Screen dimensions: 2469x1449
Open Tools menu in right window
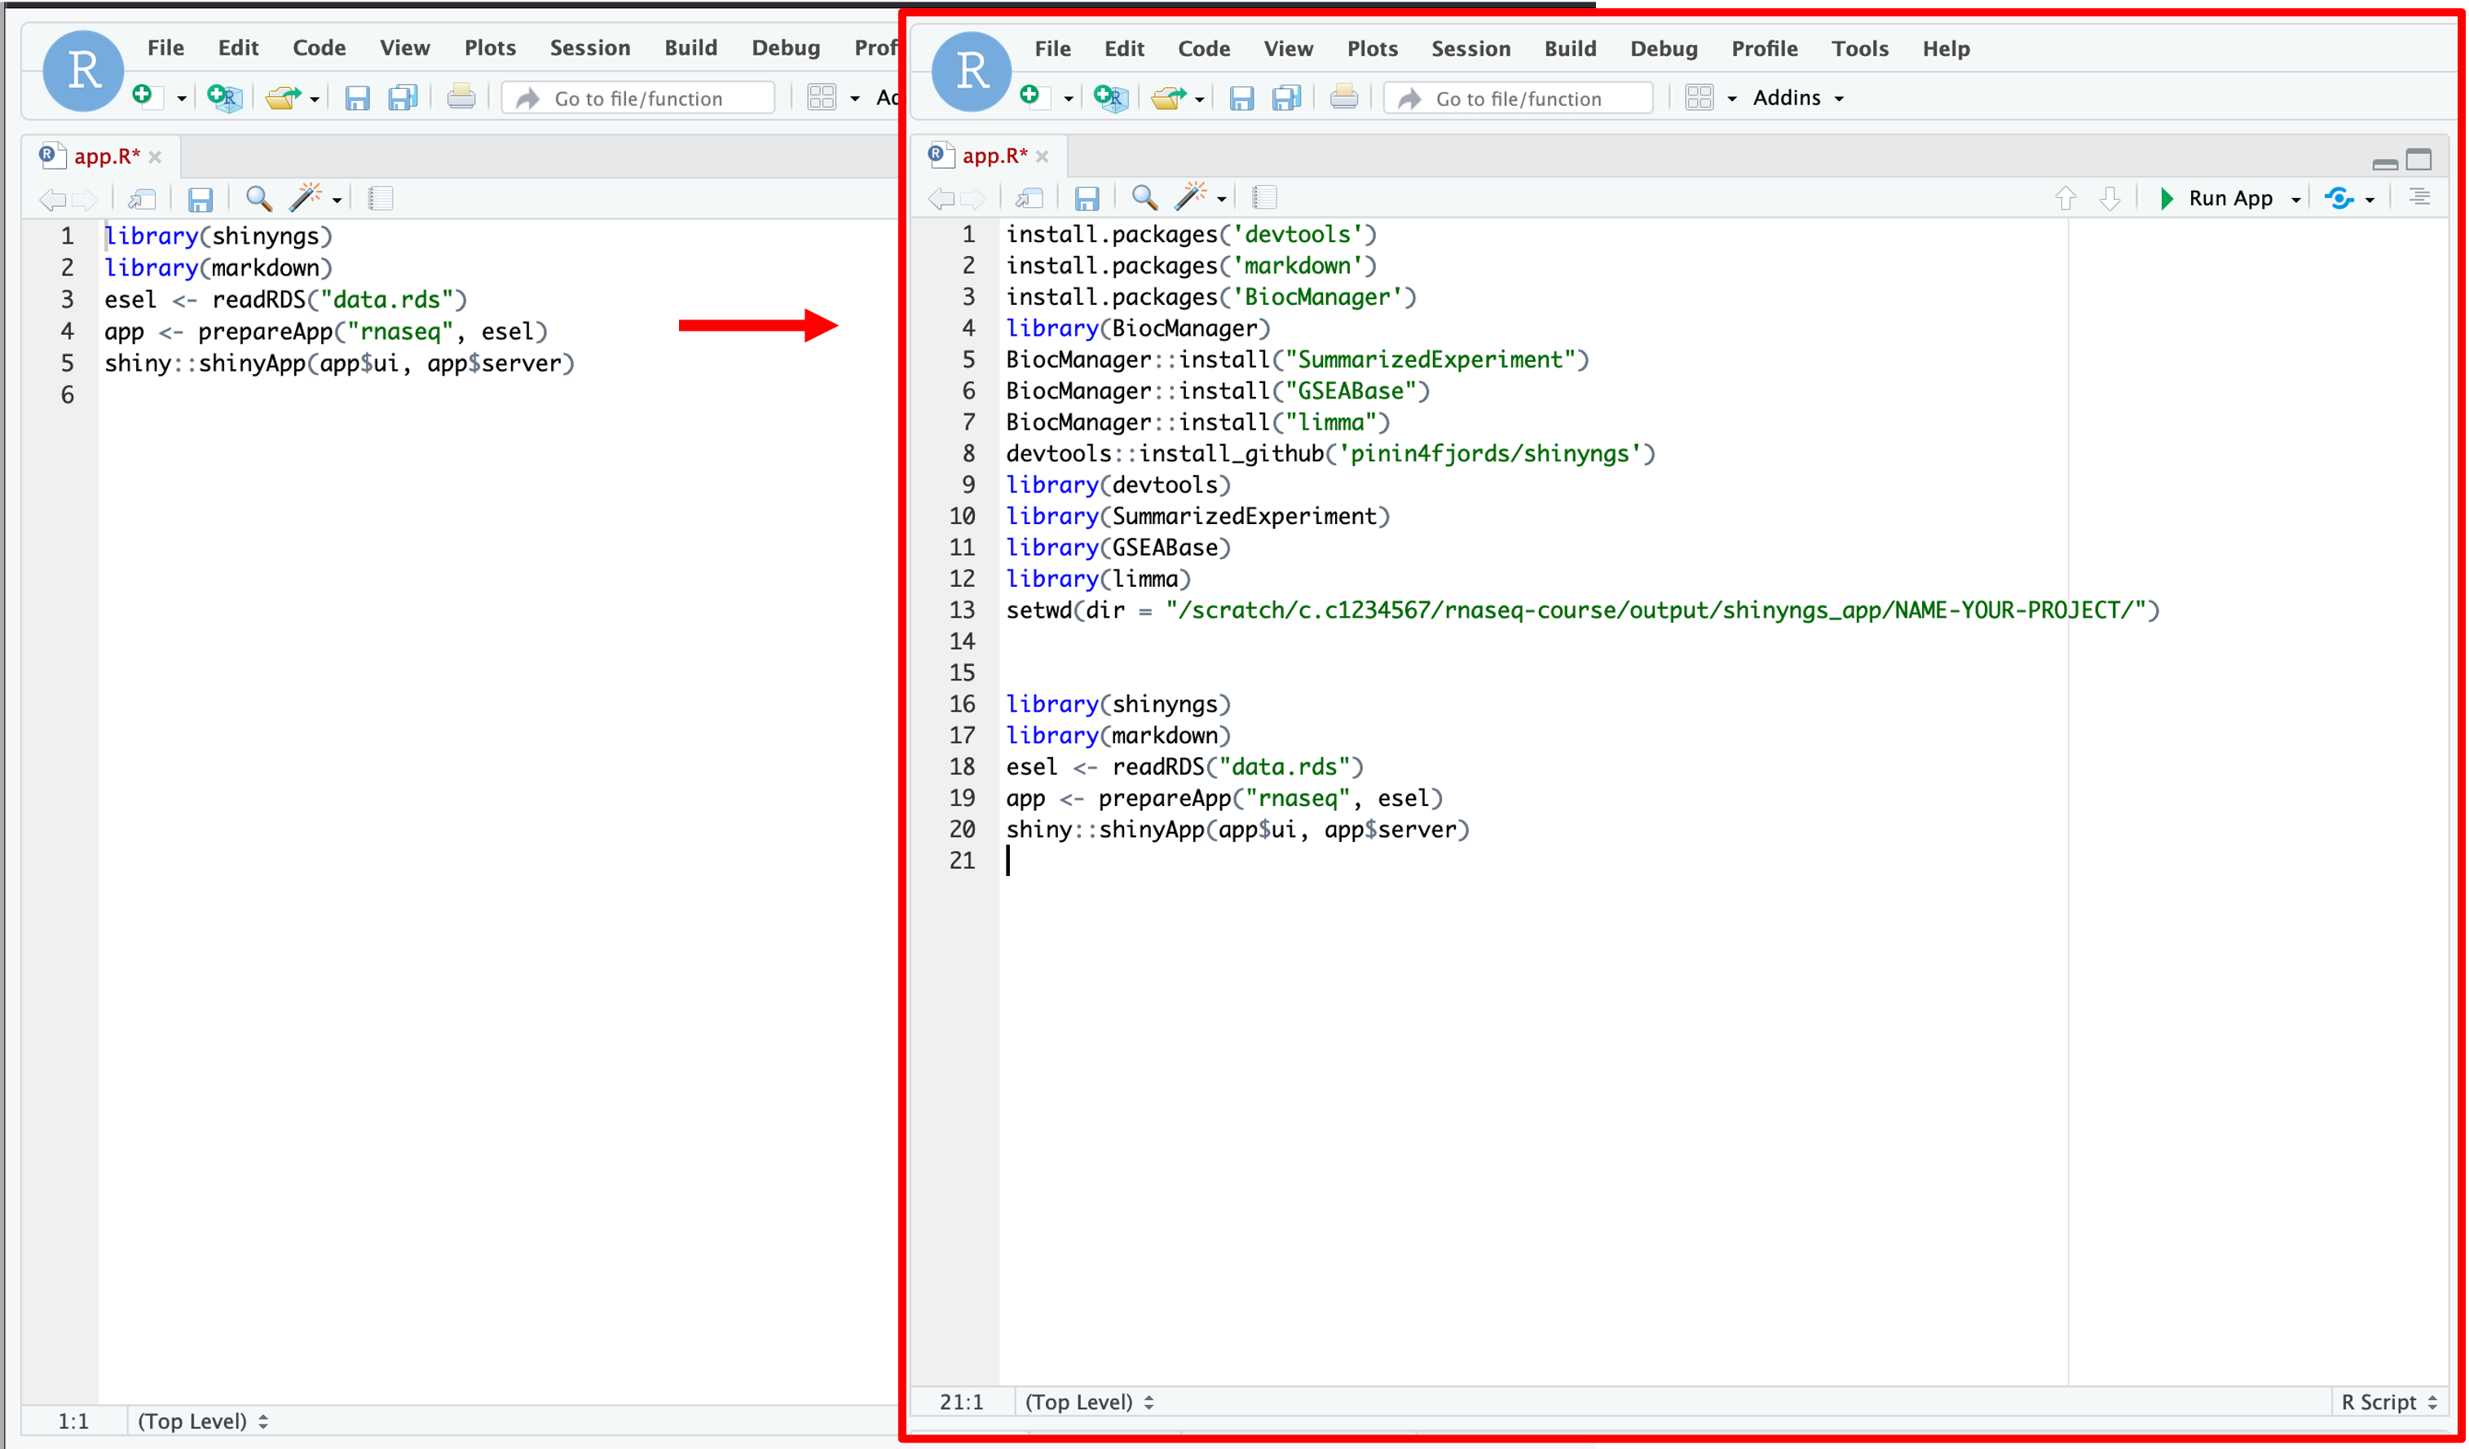[1859, 48]
